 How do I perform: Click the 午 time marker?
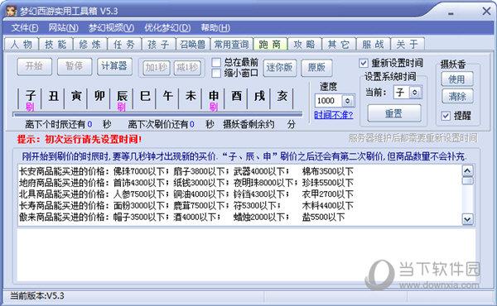pyautogui.click(x=167, y=96)
